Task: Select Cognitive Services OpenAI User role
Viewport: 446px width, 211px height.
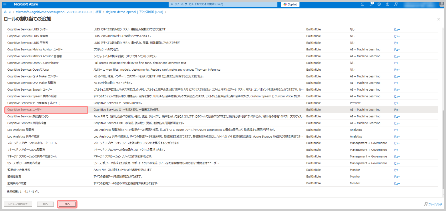Action: (x=28, y=69)
